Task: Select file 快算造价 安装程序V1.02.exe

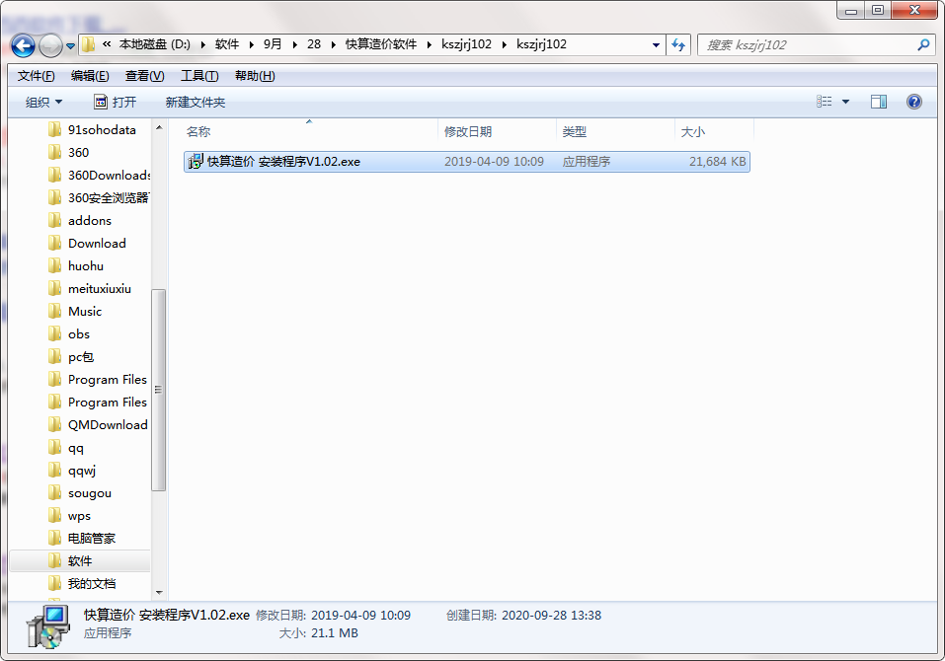Action: point(467,162)
